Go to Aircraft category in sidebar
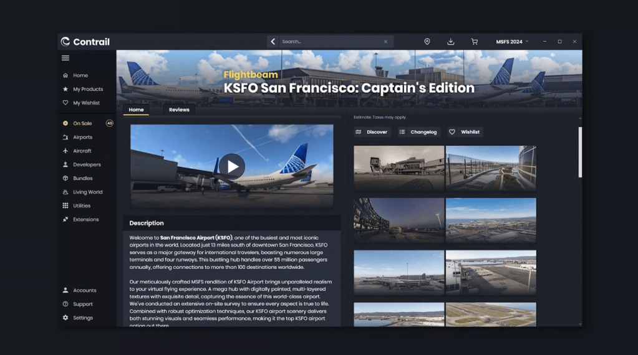Screen dimensions: 638x355 pos(82,151)
